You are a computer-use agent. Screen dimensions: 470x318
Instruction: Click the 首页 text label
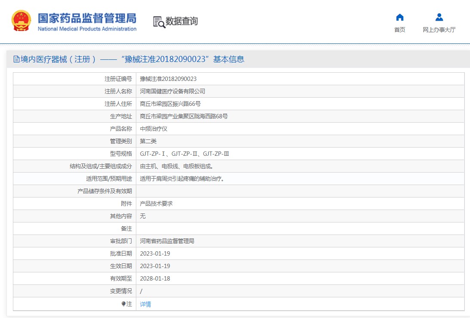pos(399,30)
